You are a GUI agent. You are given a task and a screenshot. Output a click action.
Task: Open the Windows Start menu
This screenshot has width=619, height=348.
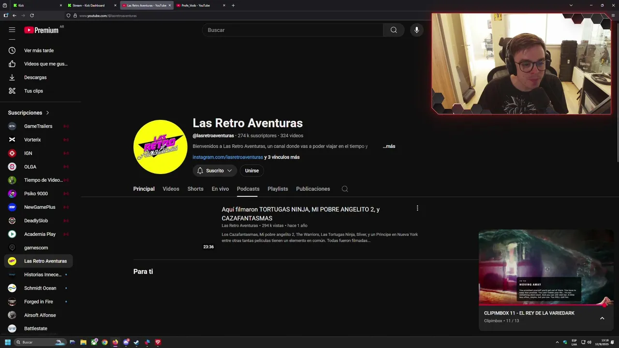coord(8,342)
